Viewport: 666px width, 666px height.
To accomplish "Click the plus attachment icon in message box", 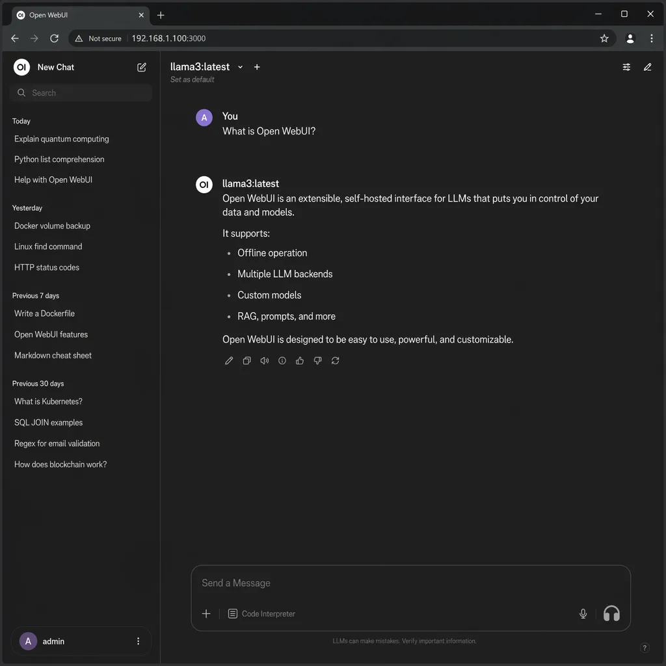I will click(206, 613).
